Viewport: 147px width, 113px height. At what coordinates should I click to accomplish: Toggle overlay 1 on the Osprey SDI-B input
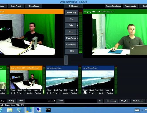[11, 93]
